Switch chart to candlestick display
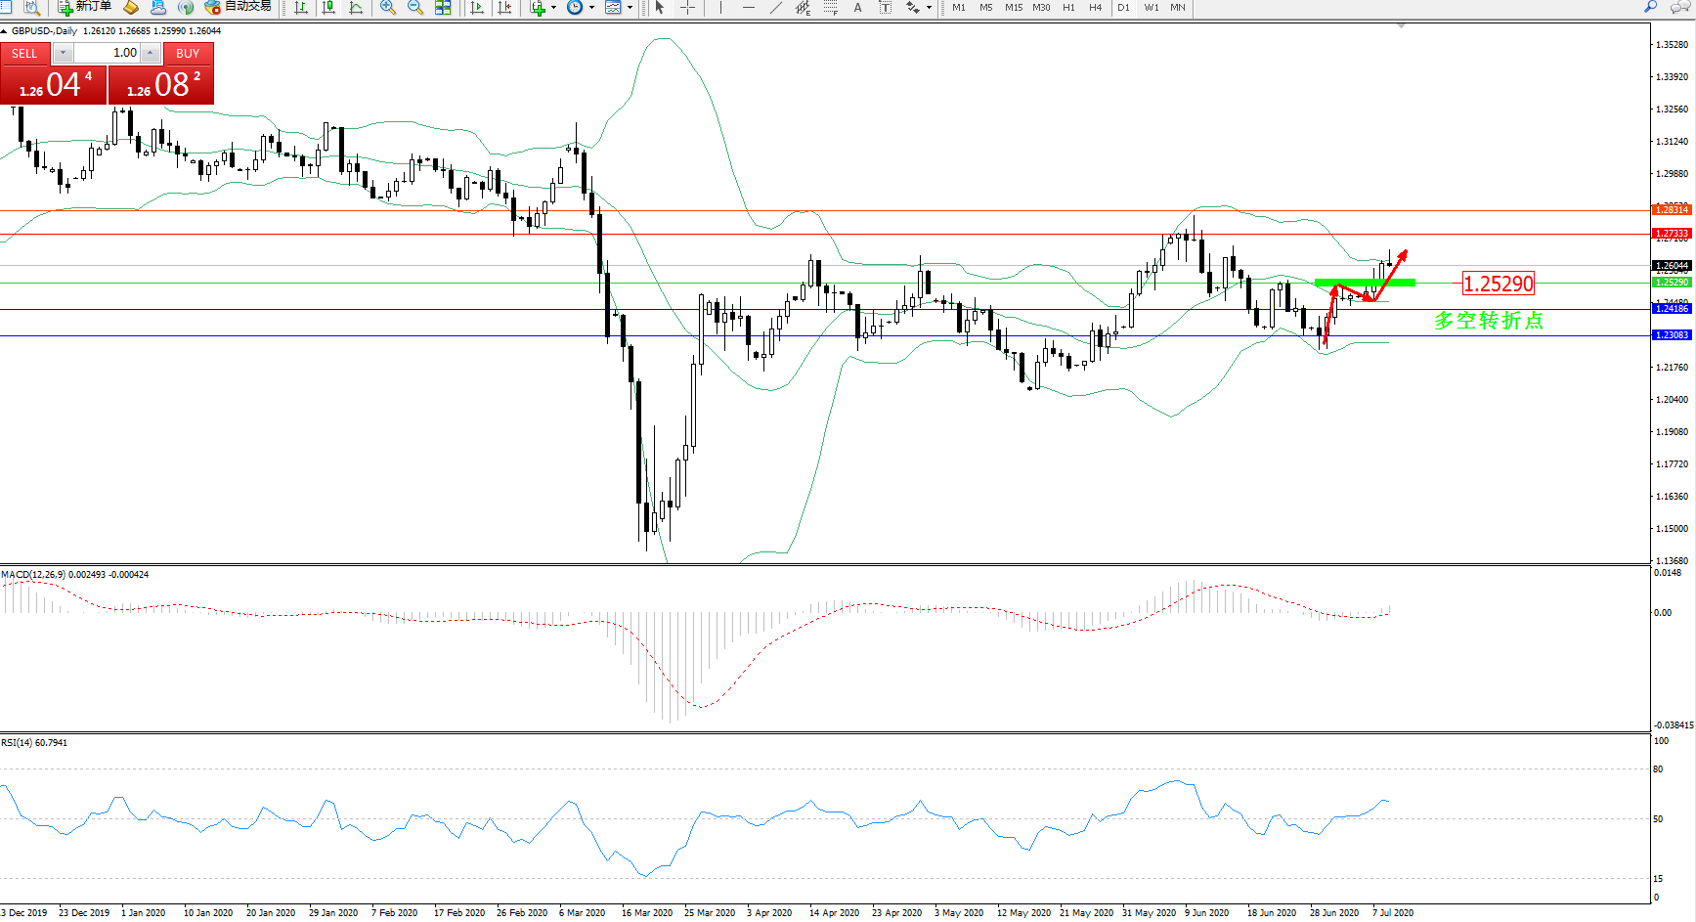This screenshot has width=1696, height=922. [x=328, y=7]
